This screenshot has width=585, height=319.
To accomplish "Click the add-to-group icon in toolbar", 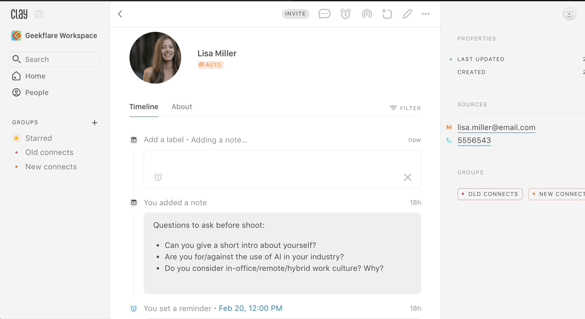I will click(x=387, y=14).
